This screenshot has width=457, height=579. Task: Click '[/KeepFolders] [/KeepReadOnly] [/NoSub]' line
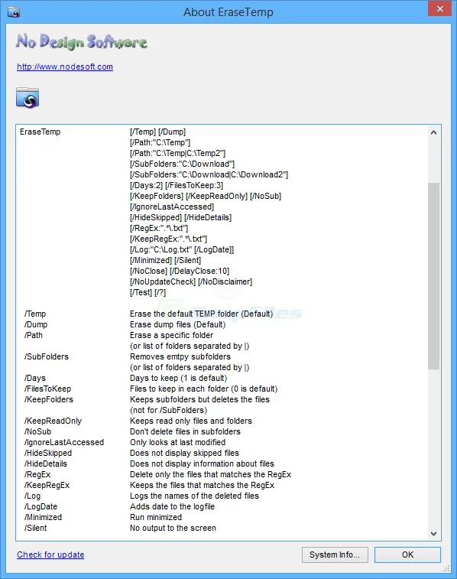tap(206, 196)
